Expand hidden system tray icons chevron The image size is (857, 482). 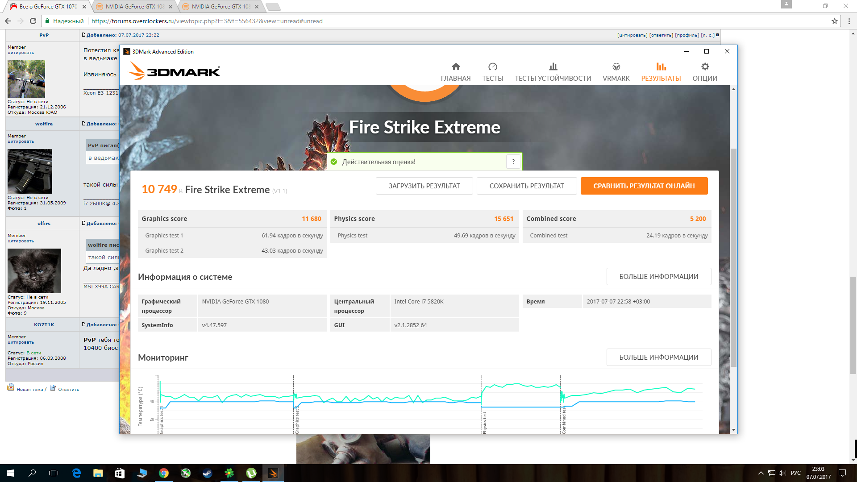tap(761, 473)
